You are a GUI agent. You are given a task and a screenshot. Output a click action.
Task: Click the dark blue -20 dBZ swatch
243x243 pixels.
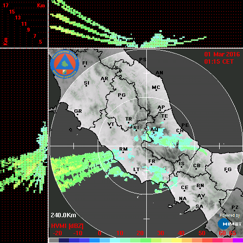tap(64, 240)
